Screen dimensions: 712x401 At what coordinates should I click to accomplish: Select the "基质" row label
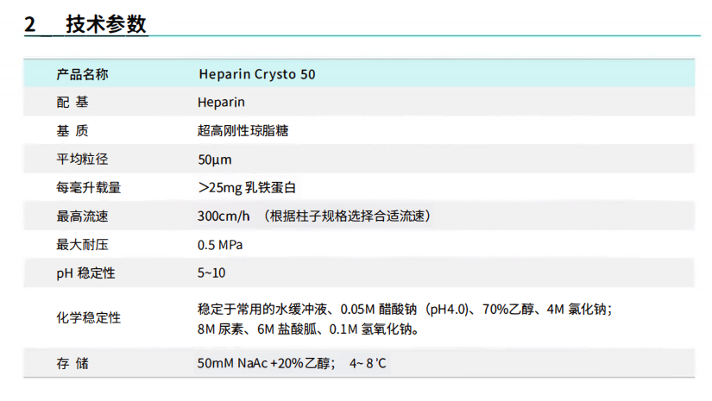click(x=72, y=131)
